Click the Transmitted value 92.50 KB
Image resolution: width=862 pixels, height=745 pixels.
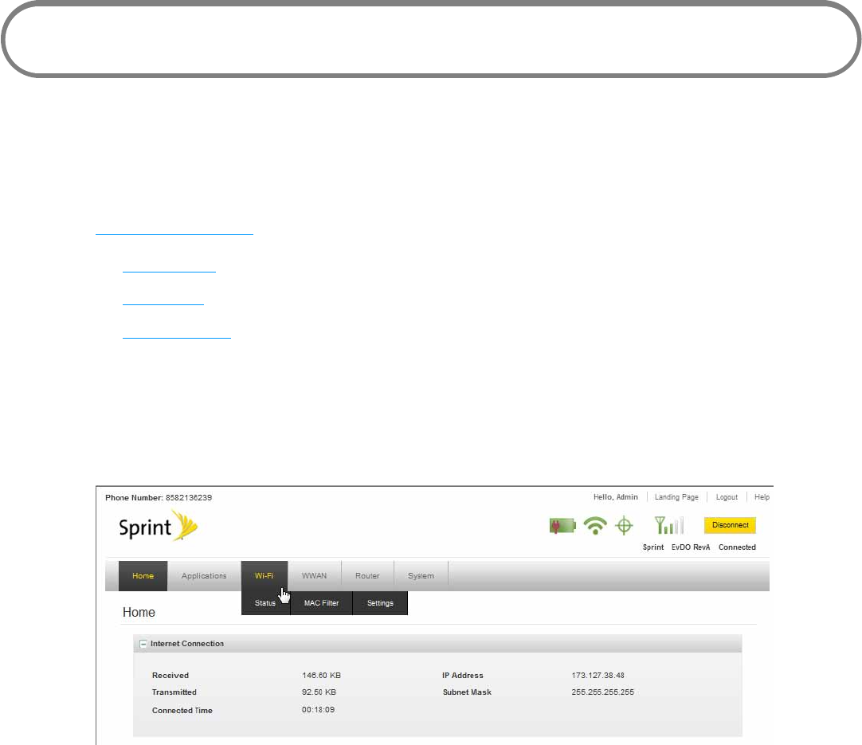319,692
